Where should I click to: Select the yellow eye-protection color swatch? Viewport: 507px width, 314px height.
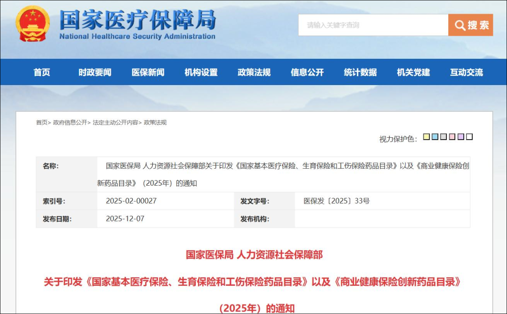point(426,136)
